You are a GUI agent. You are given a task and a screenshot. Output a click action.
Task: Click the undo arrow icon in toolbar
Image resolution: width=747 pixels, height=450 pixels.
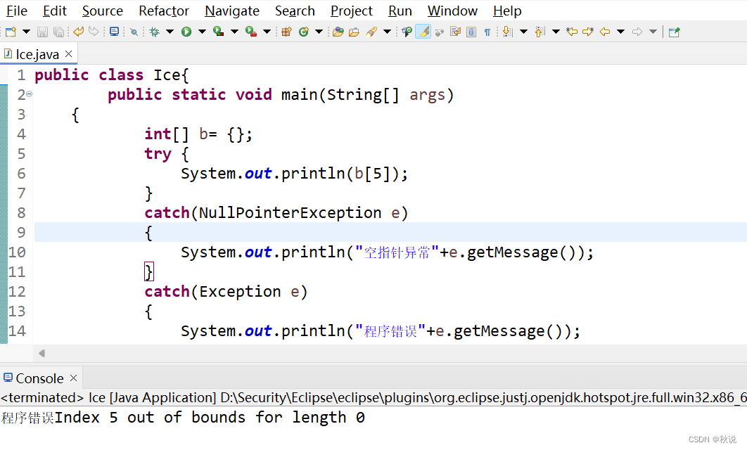point(78,32)
